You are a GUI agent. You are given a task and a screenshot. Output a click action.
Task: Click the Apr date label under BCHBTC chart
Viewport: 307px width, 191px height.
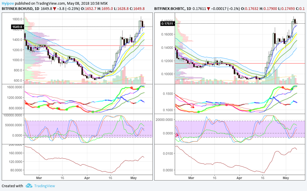click(x=239, y=178)
